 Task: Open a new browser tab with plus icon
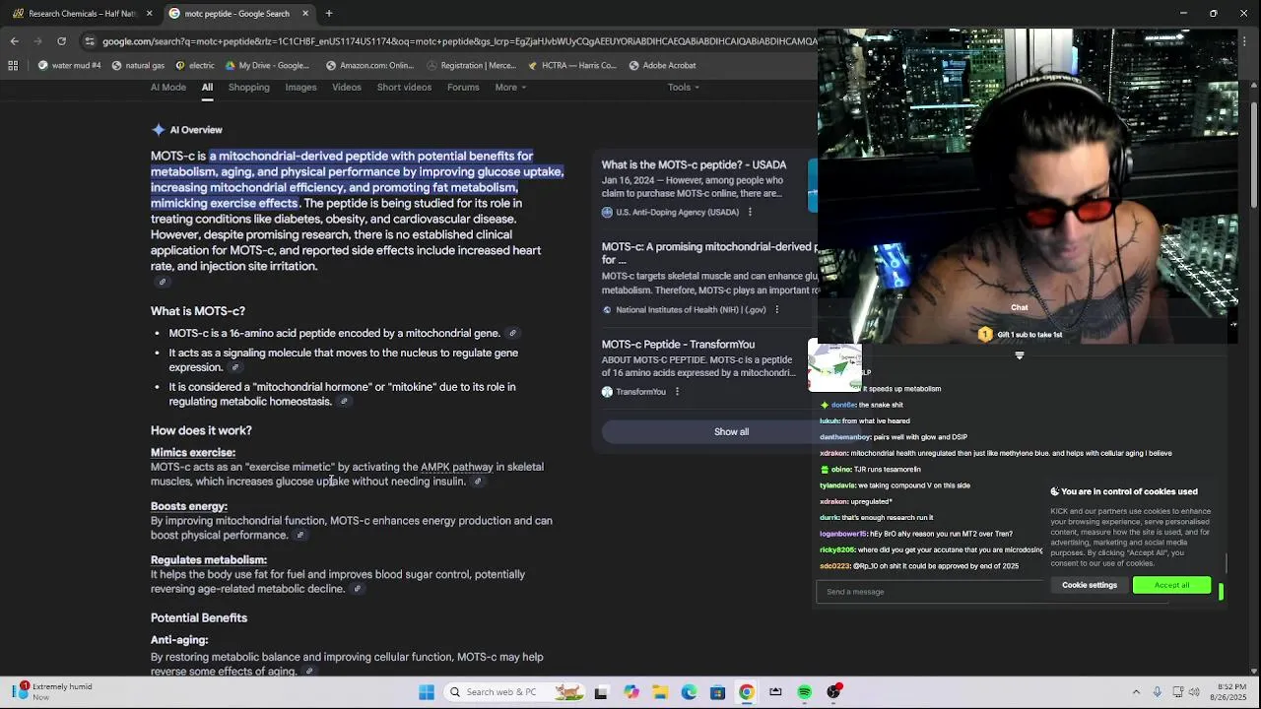(x=329, y=14)
